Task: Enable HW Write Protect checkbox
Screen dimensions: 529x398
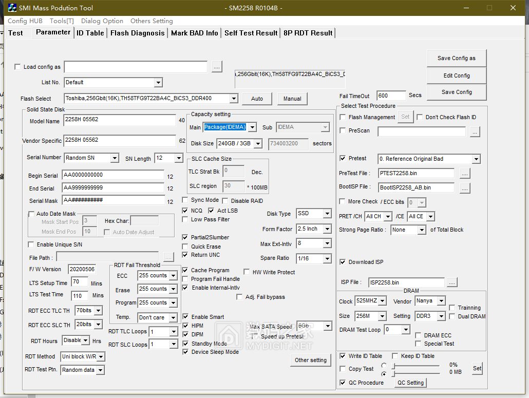Action: point(247,272)
